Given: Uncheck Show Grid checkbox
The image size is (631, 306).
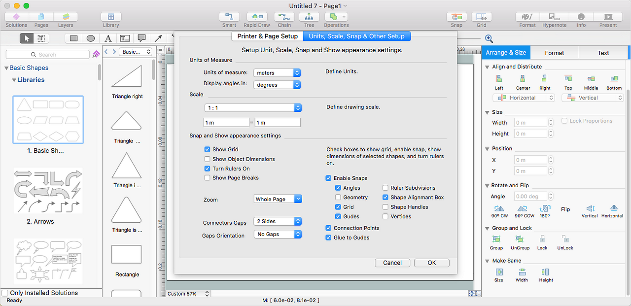Looking at the screenshot, I should pos(207,149).
